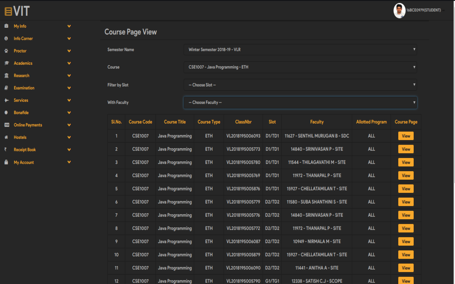This screenshot has height=284, width=455.
Task: Click the Proctor paw icon
Action: [6, 51]
